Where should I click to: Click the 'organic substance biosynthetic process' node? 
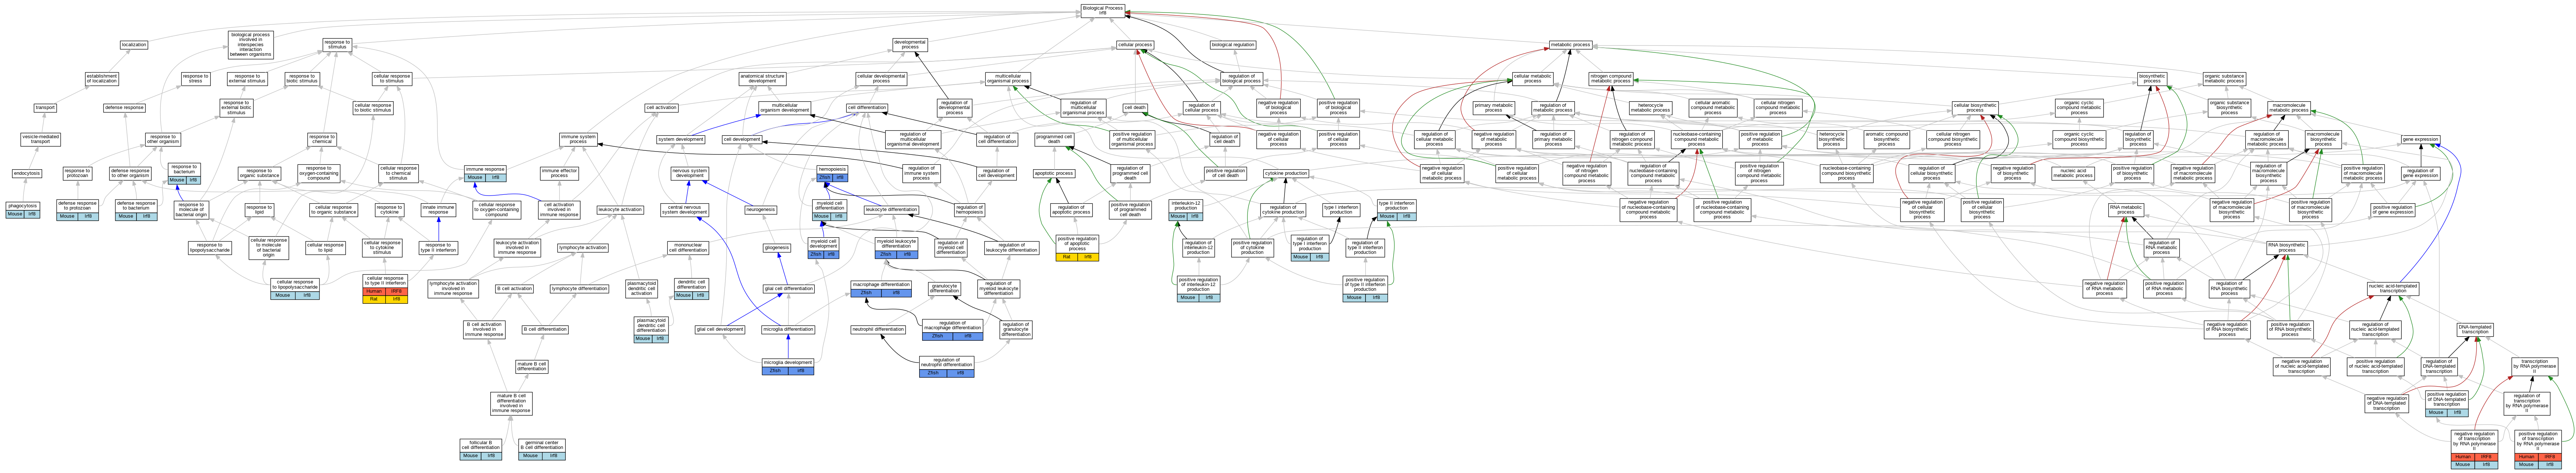coord(2229,108)
